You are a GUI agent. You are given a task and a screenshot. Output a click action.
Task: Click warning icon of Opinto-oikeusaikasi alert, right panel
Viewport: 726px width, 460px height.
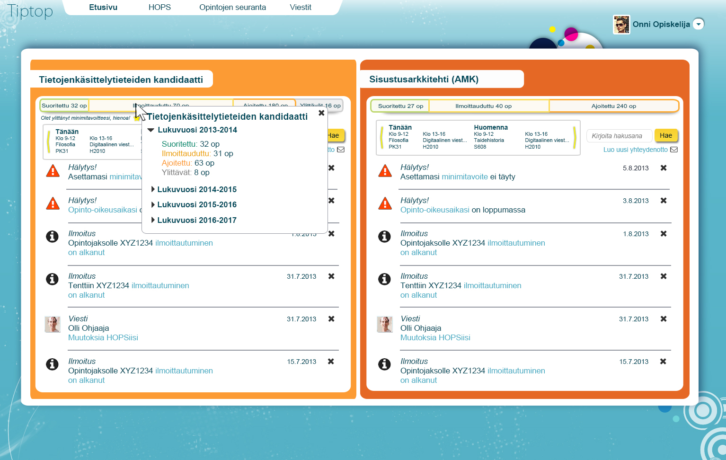tap(385, 203)
